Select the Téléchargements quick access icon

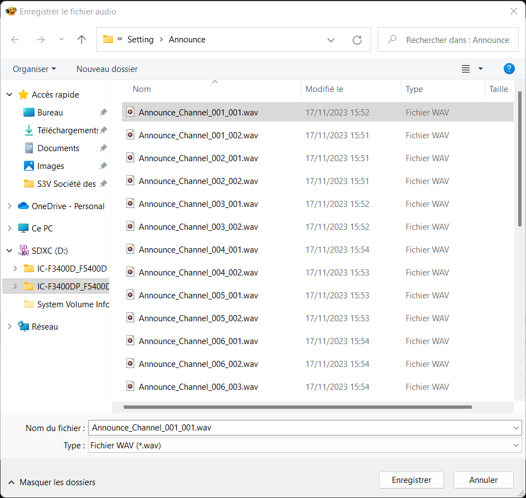pyautogui.click(x=29, y=130)
